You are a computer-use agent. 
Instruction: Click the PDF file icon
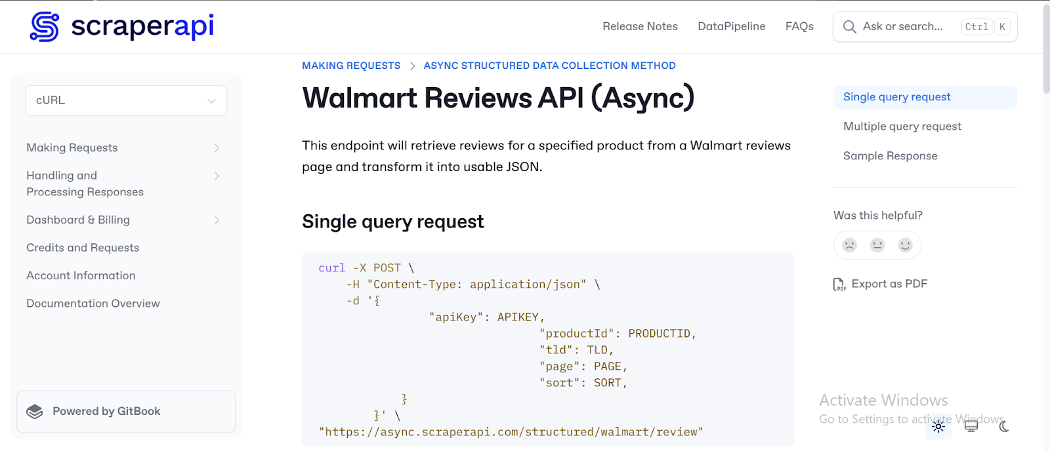coord(839,284)
